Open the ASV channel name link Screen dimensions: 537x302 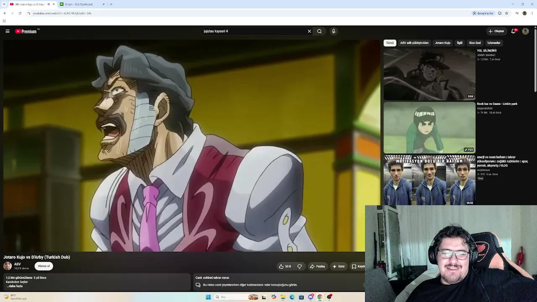click(x=17, y=264)
